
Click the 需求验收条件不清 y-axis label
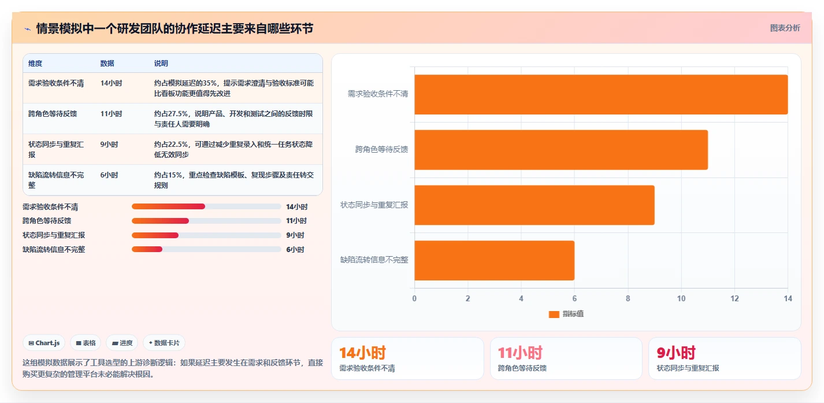point(378,94)
